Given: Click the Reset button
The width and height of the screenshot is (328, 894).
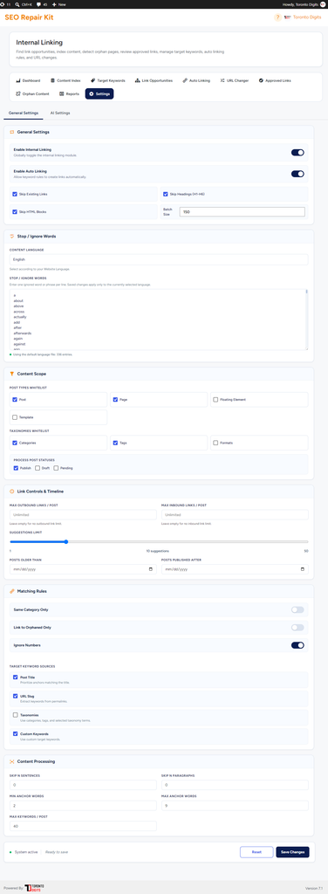Looking at the screenshot, I should 256,852.
